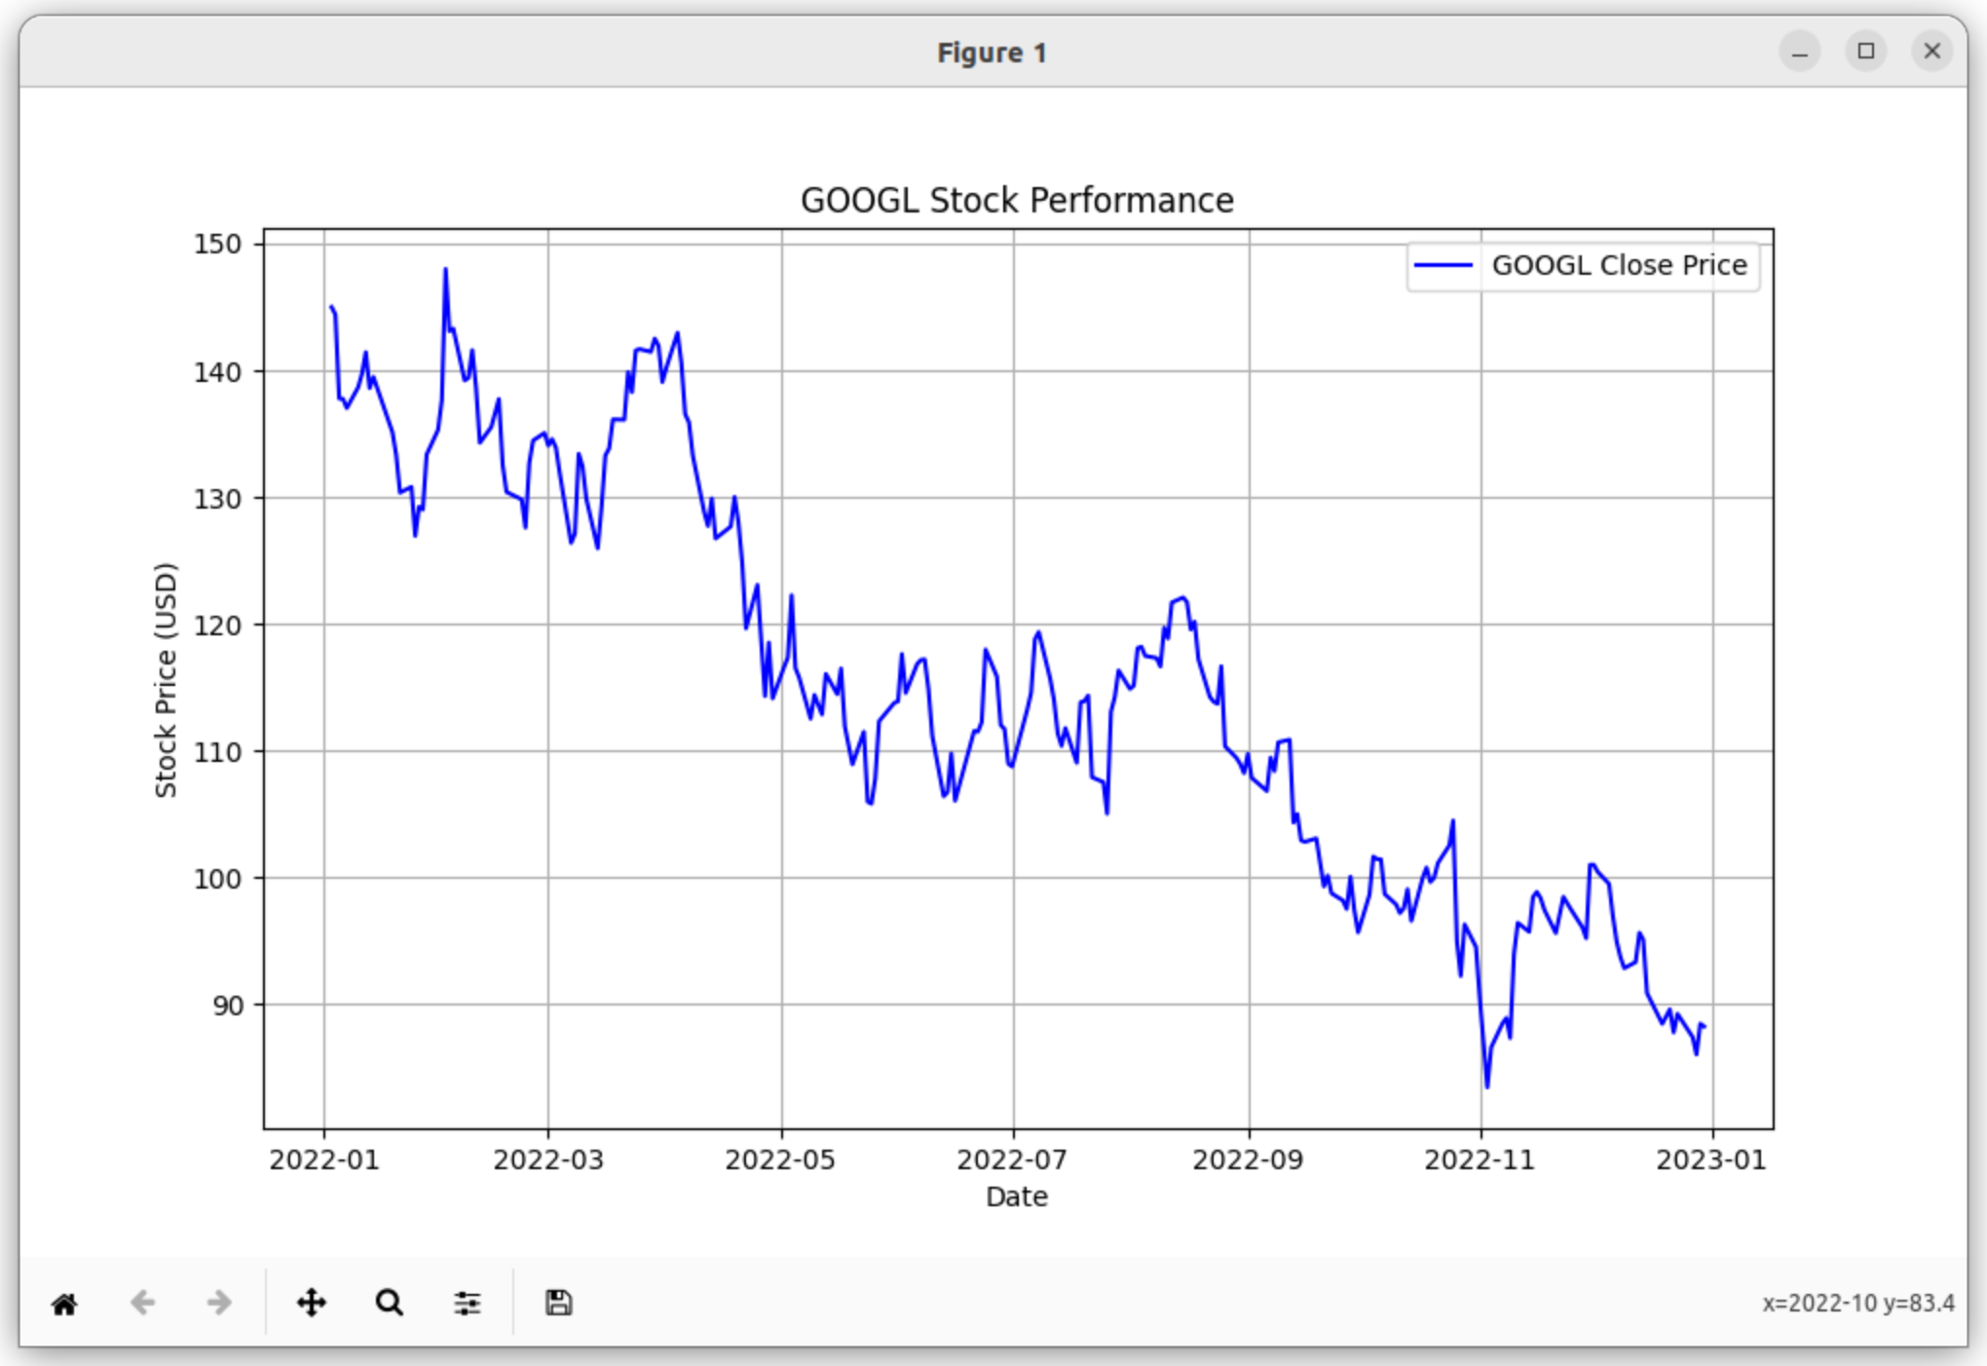1987x1366 pixels.
Task: Click the Home reset view icon
Action: click(x=64, y=1304)
